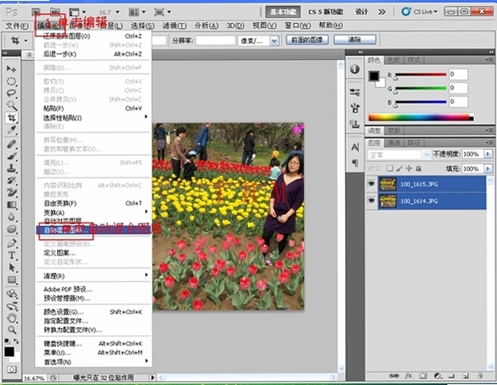The image size is (497, 385).
Task: Select the Blur tool
Action: click(12, 217)
